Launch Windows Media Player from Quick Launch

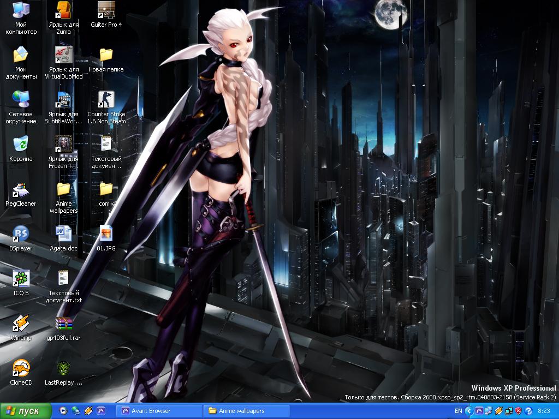point(63,411)
